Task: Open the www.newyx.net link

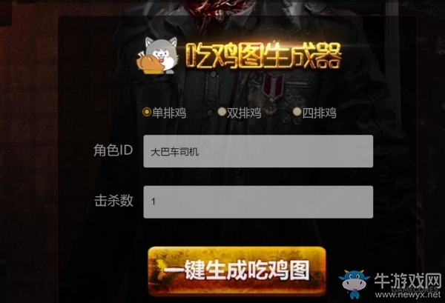Action: [x=408, y=296]
